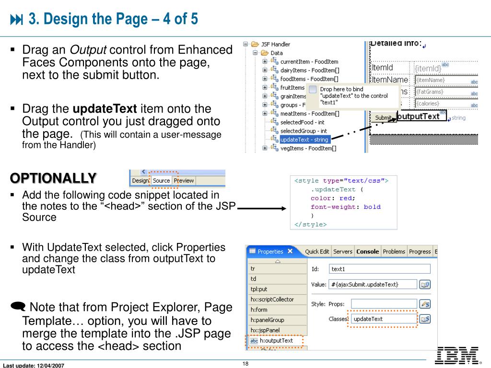Select groups tree item

click(x=293, y=105)
